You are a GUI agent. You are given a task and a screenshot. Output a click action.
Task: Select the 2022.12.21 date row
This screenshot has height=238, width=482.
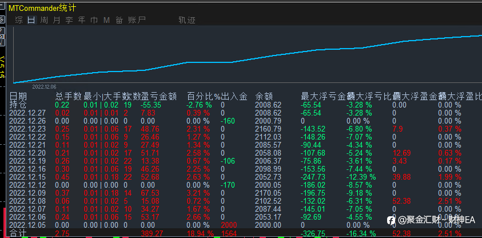point(27,145)
